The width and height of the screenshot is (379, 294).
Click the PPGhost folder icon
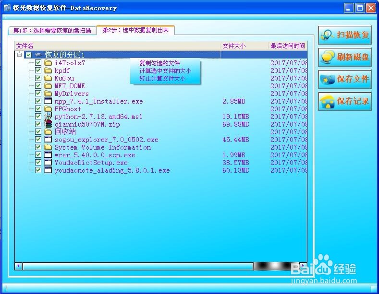[48, 109]
